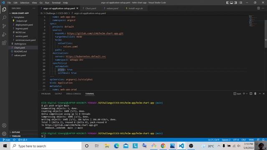Open the Extensions view

coord(4,42)
